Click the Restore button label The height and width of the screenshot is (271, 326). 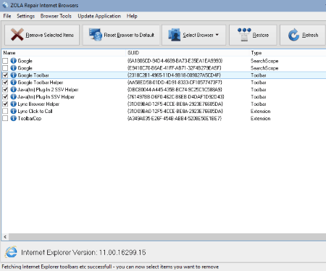coord(261,35)
